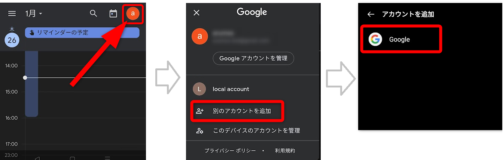Open このデバイスのアカウントを管理
The width and height of the screenshot is (503, 160).
click(253, 130)
